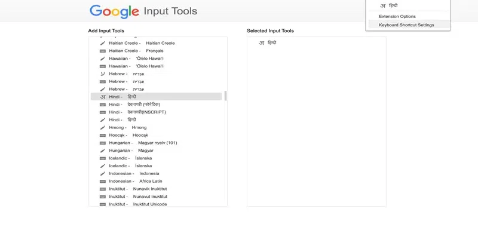Click the Hindi handwriting pencil icon
Viewport: 478px width, 239px height.
coord(103,120)
